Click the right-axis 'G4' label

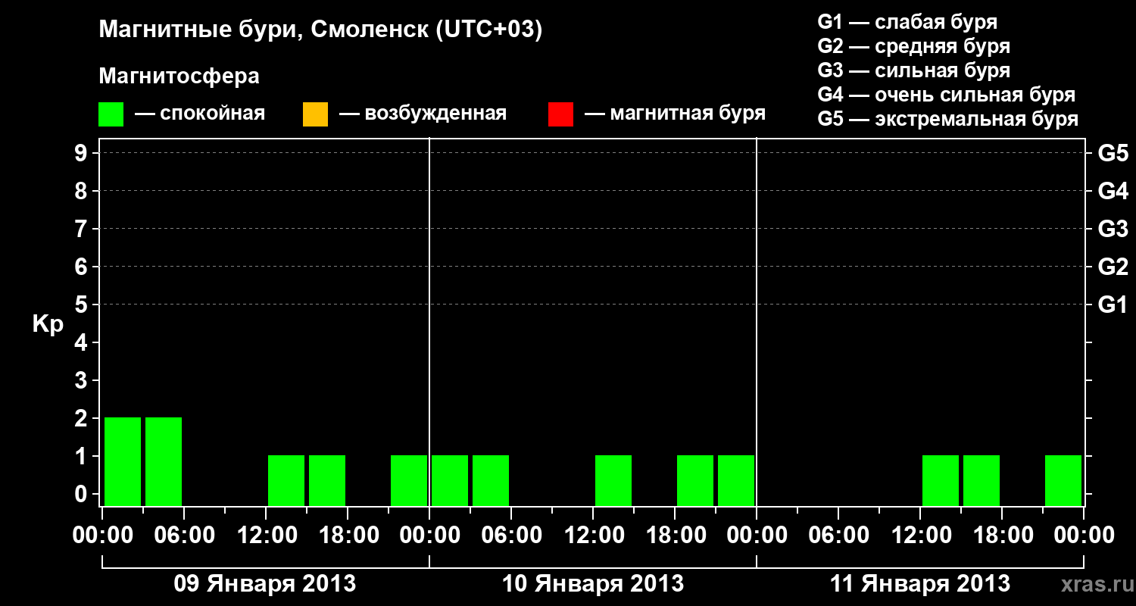pyautogui.click(x=1113, y=192)
